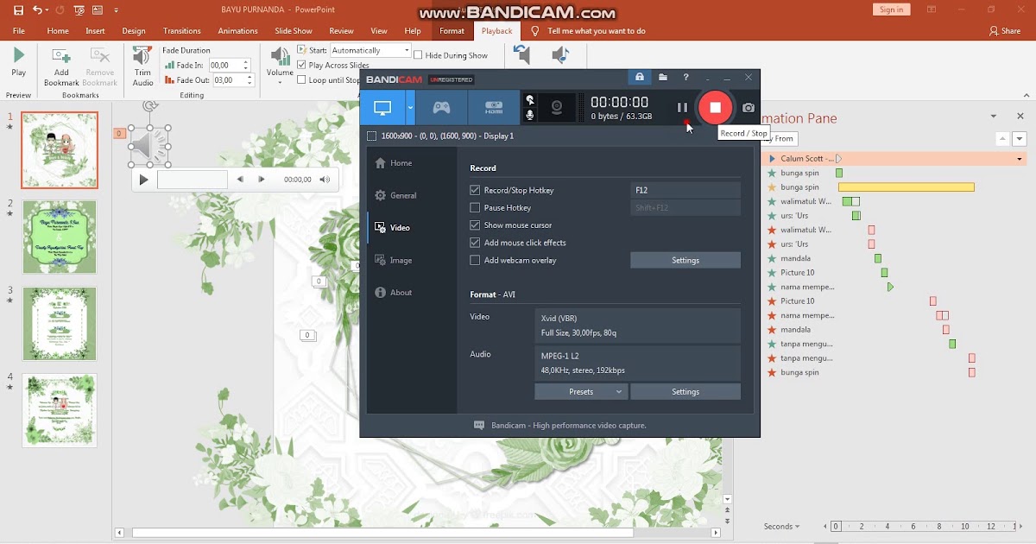The width and height of the screenshot is (1036, 544).
Task: Switch to the Transitions ribbon tab
Action: (x=181, y=31)
